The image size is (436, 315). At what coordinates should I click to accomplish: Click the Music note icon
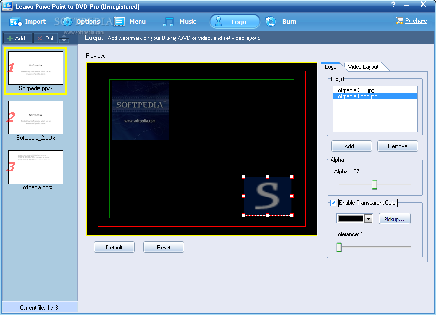point(168,22)
